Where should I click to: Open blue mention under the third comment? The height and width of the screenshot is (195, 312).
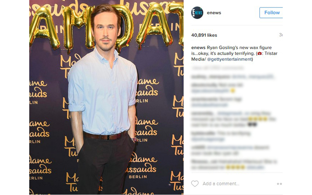(x=209, y=105)
